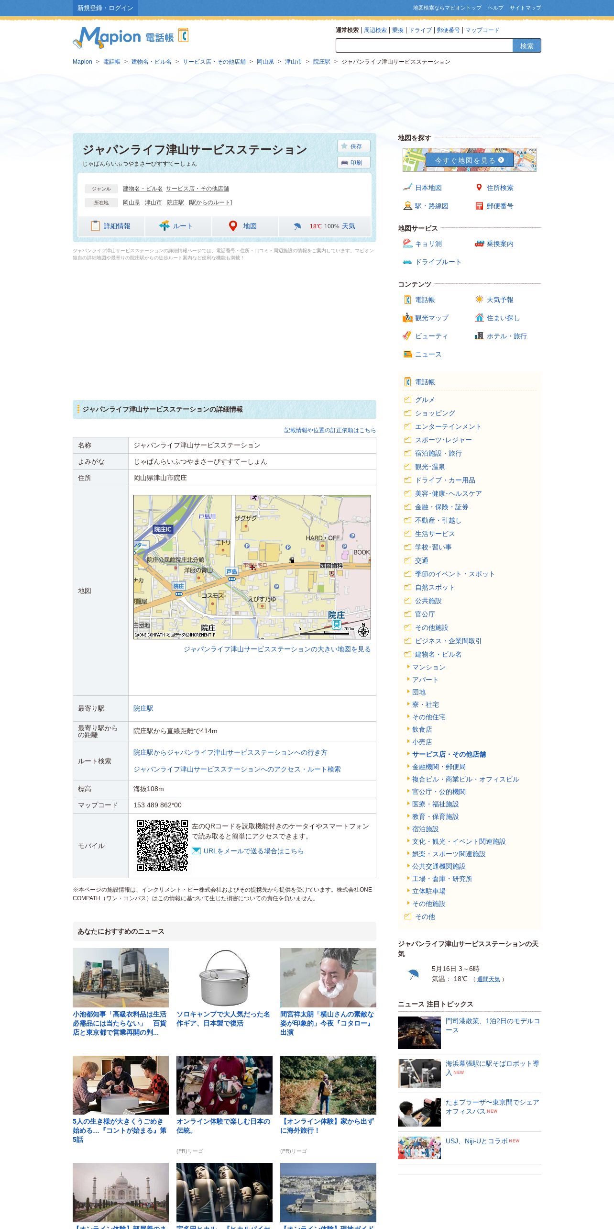Click 今すぐ地図を見る banner button
614x1229 pixels.
469,160
